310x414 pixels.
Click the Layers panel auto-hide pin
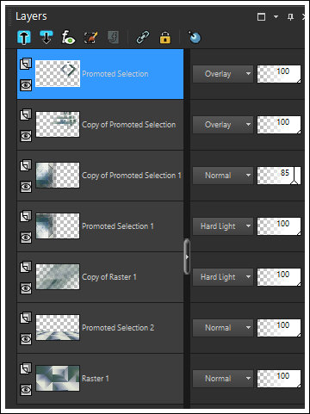(x=290, y=17)
